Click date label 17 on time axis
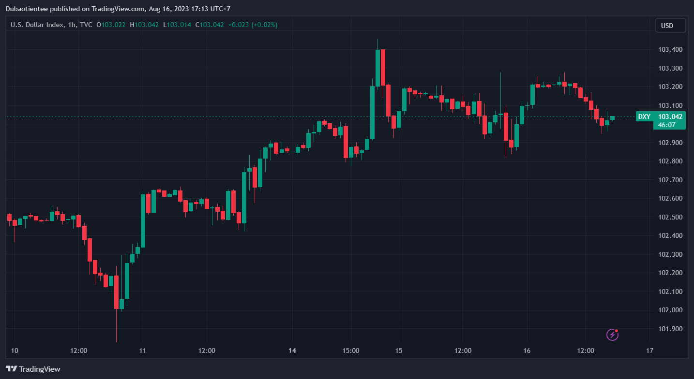The height and width of the screenshot is (379, 694). pyautogui.click(x=649, y=350)
